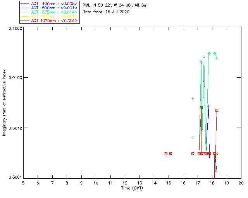Click the x-axis tick label 12
Screen dimensions: 248x198
coord(125,183)
